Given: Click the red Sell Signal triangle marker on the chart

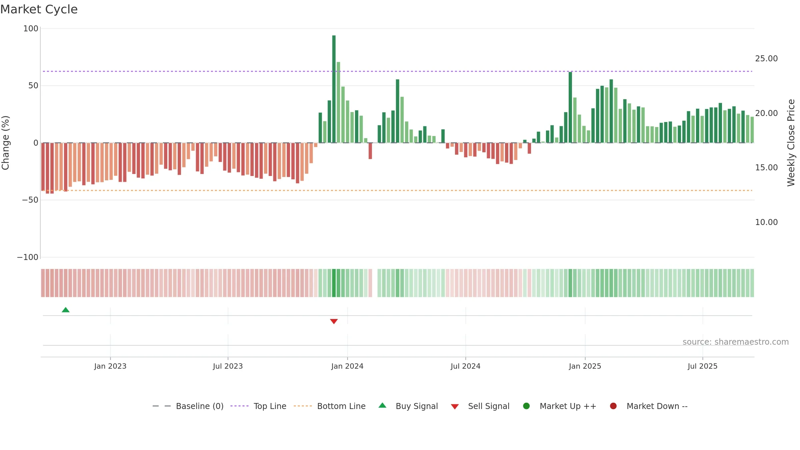Looking at the screenshot, I should tap(334, 321).
